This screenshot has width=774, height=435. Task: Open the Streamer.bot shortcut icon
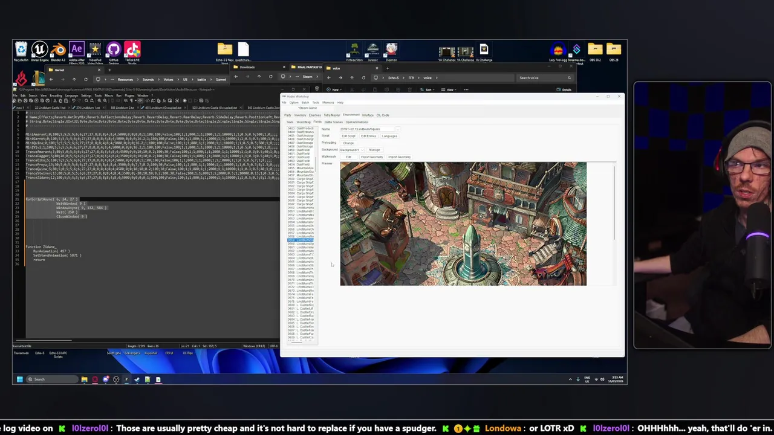click(x=576, y=52)
